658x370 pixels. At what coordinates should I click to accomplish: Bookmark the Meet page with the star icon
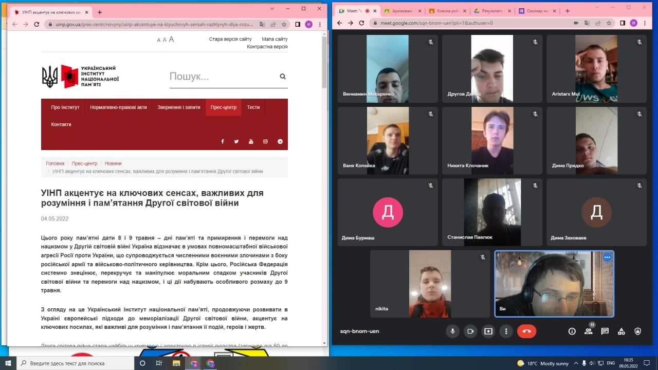[609, 23]
